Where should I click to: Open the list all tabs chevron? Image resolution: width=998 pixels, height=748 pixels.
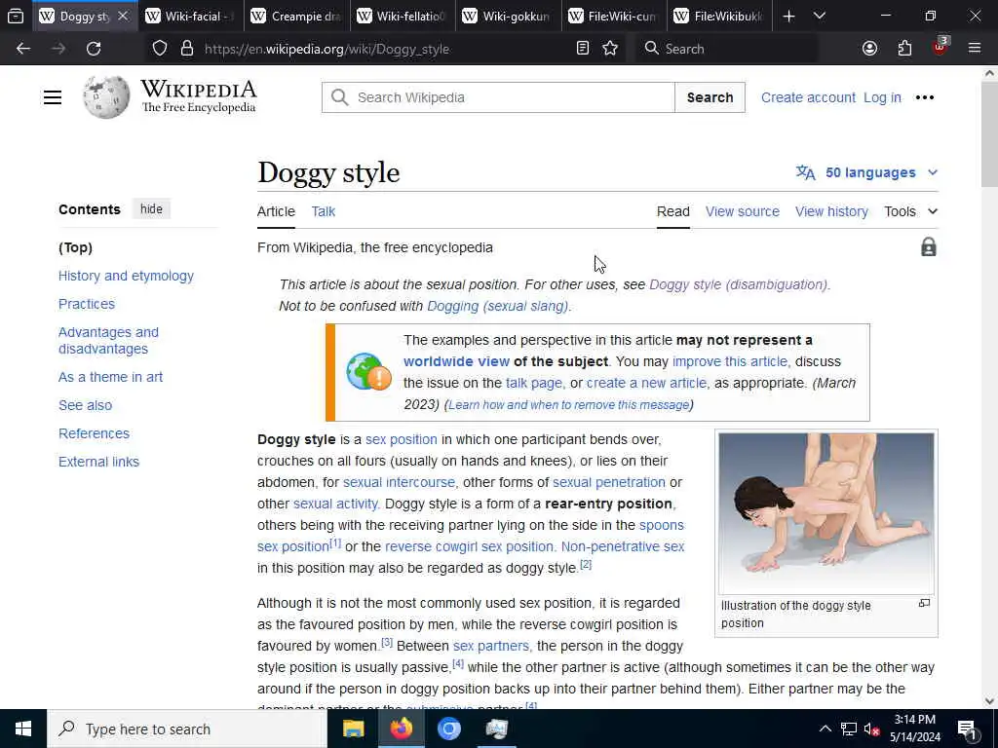[820, 16]
